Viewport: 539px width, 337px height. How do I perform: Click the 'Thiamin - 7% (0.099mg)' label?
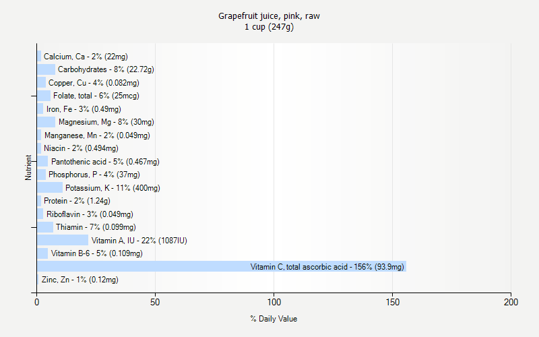click(96, 227)
